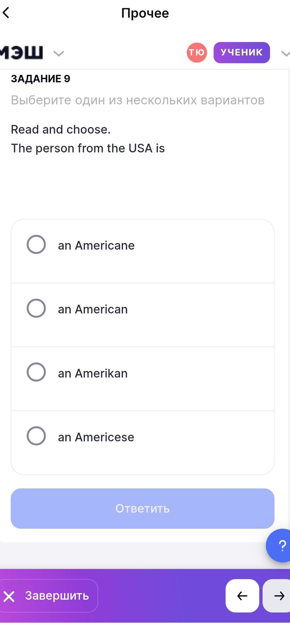The image size is (290, 628).
Task: Click the X icon in Завершить
Action: (9, 596)
